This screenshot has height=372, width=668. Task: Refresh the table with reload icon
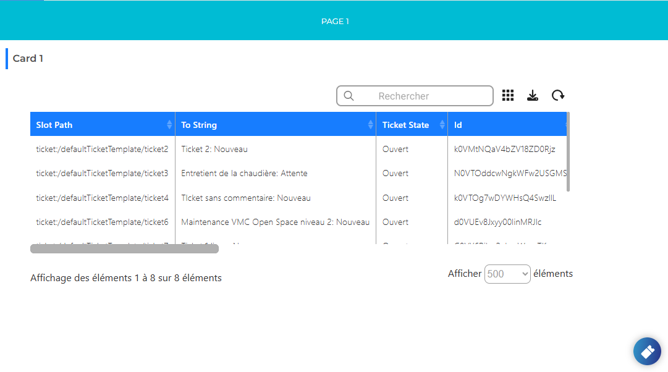557,95
